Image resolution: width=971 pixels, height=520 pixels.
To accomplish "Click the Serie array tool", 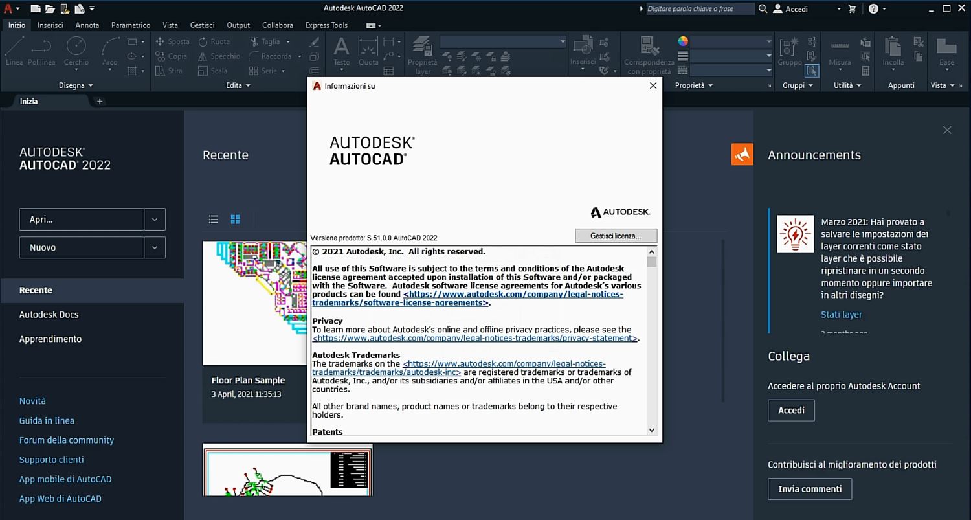I will pos(263,71).
